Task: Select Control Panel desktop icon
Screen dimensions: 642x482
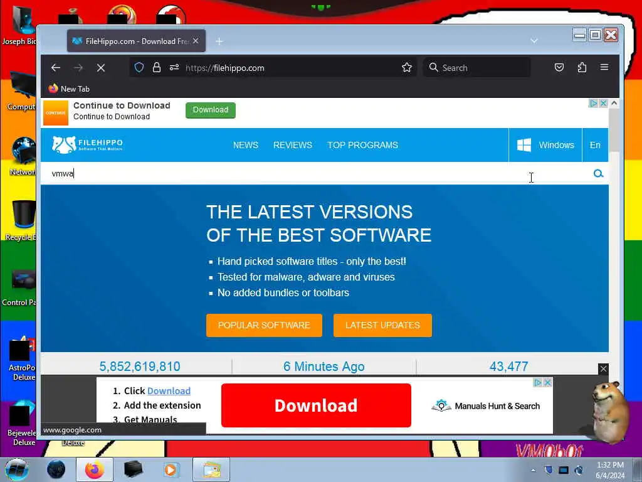Action: (x=19, y=287)
